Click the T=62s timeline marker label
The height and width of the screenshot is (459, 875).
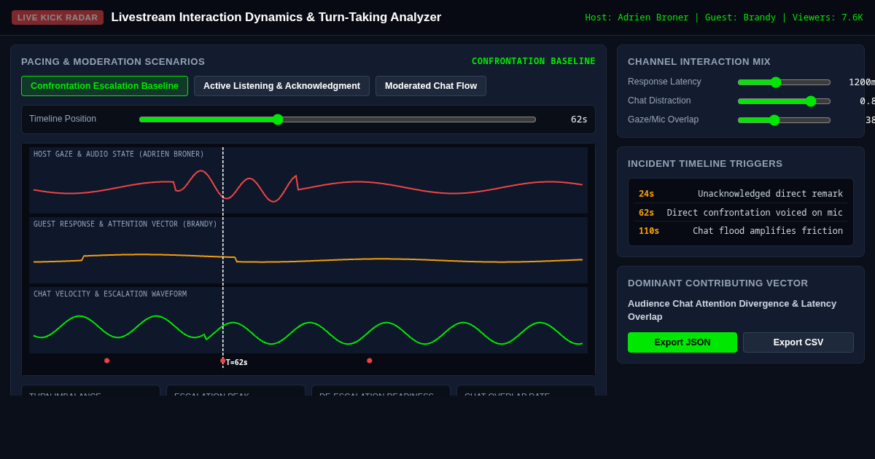coord(237,362)
